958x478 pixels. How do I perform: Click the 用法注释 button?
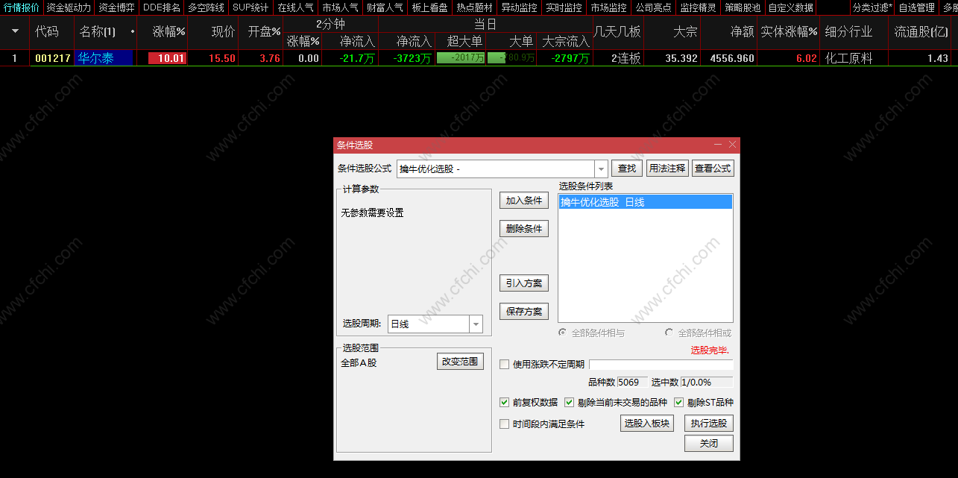click(666, 169)
